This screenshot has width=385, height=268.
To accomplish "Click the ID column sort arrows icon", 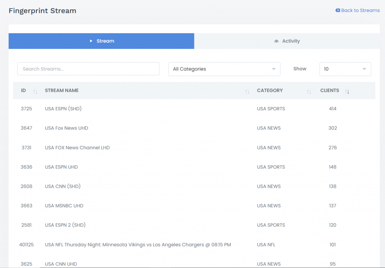I will 35,91.
